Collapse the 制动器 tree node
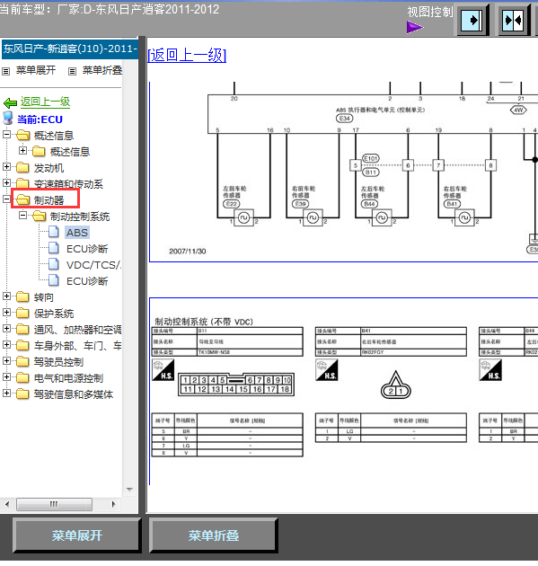 point(6,199)
